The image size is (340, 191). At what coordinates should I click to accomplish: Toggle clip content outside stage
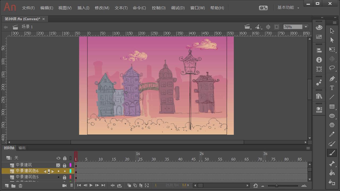coord(277,27)
